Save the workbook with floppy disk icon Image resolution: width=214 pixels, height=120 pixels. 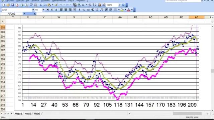pos(12,5)
